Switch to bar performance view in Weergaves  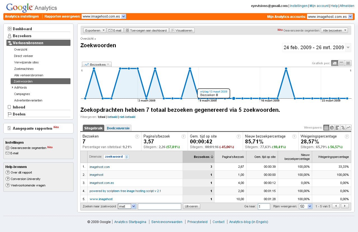pos(337,128)
